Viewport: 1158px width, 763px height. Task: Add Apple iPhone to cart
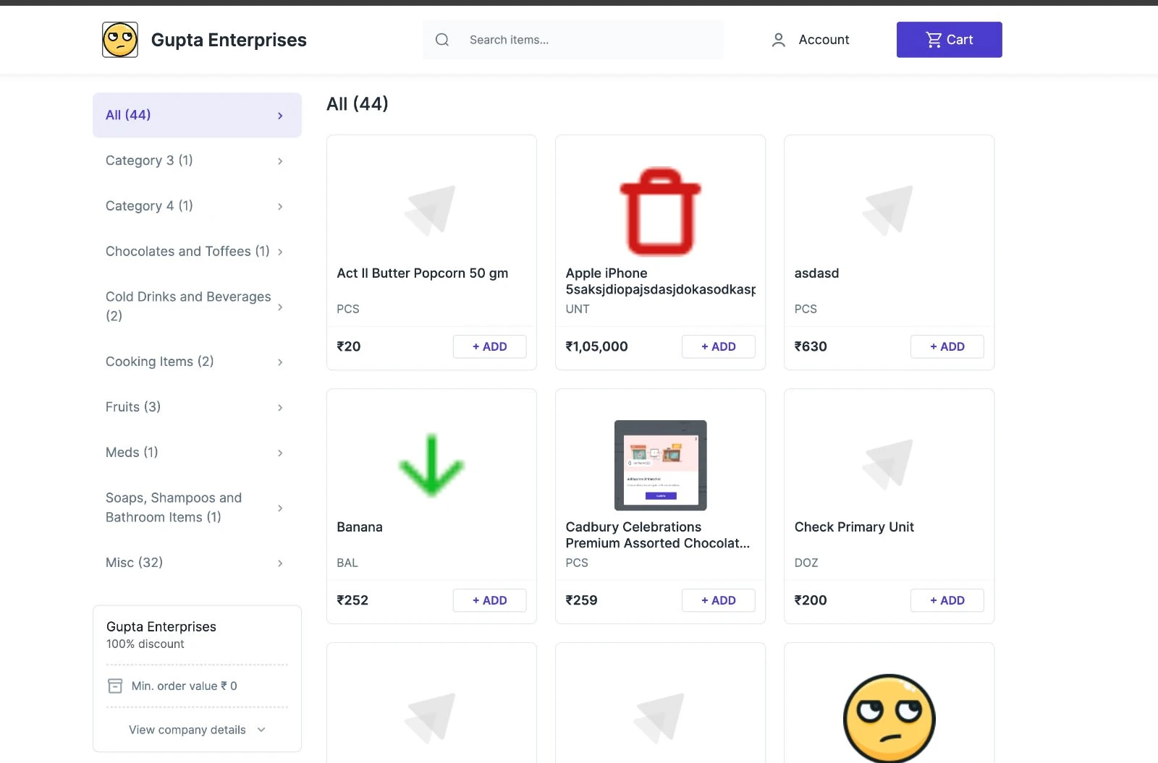click(718, 346)
